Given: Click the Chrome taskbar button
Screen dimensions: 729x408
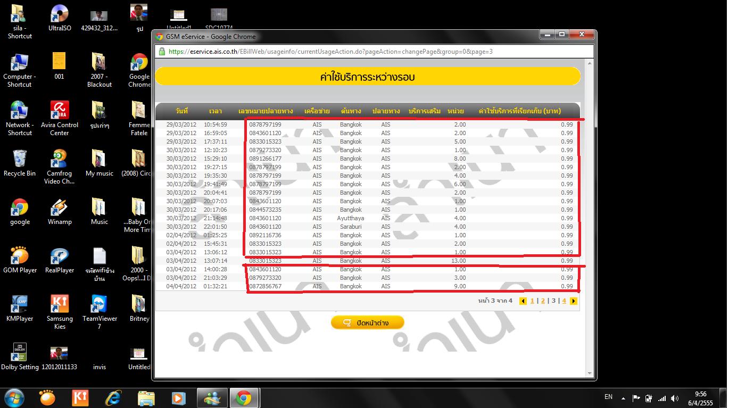Looking at the screenshot, I should [x=244, y=398].
